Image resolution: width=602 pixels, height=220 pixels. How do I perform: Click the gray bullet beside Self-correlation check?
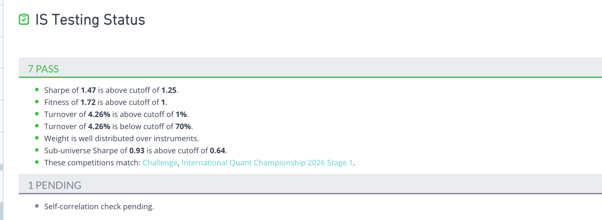point(37,206)
